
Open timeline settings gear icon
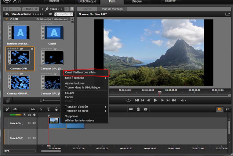click(7, 109)
